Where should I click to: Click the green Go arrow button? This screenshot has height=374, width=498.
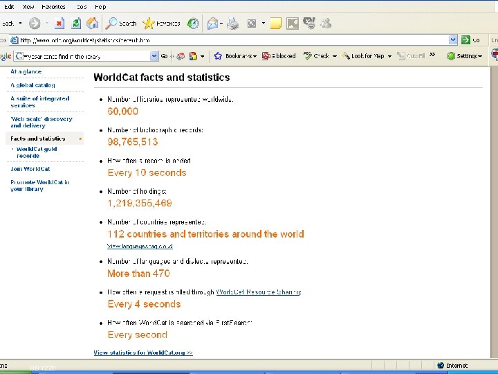465,40
